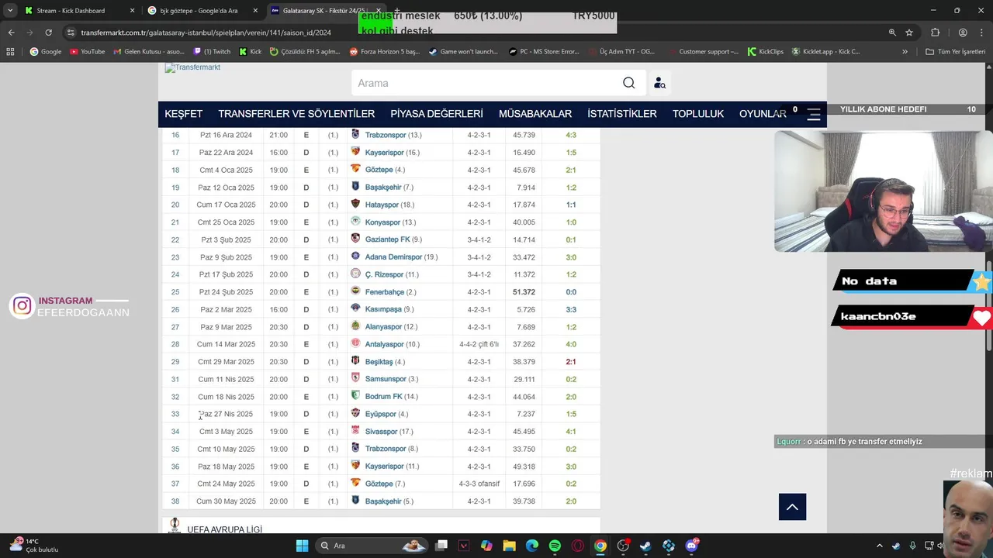Click the Transfermarkt logo
Image resolution: width=993 pixels, height=558 pixels.
[192, 67]
